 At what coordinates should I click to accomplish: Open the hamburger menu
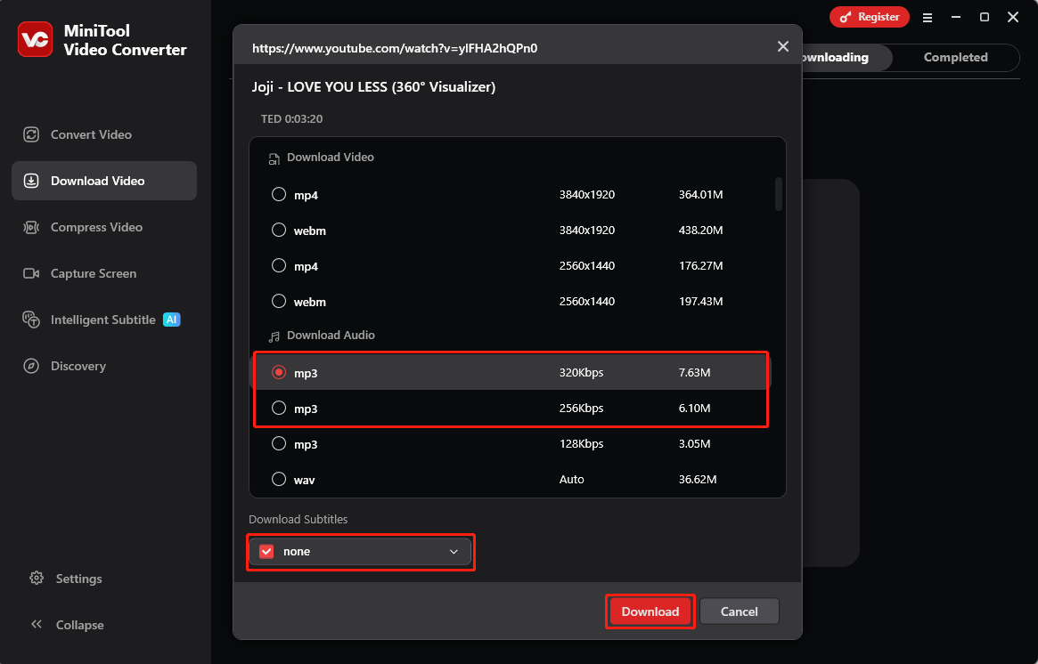[927, 17]
